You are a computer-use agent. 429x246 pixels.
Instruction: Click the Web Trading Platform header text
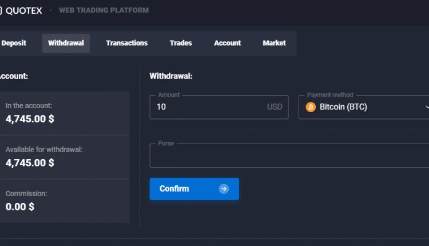point(104,10)
